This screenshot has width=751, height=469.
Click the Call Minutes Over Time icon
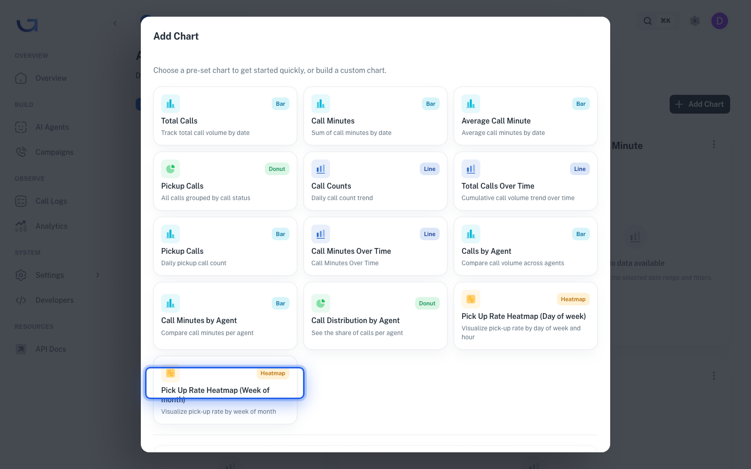tap(321, 234)
